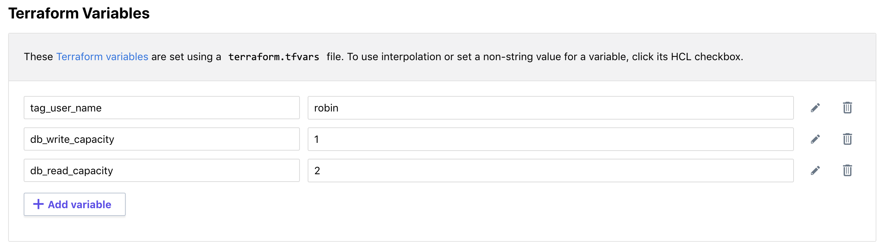Trash the db_read_capacity variable

click(x=847, y=171)
